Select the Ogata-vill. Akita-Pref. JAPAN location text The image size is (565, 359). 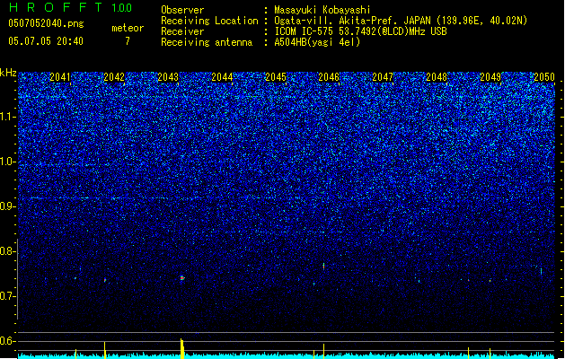[x=401, y=21]
